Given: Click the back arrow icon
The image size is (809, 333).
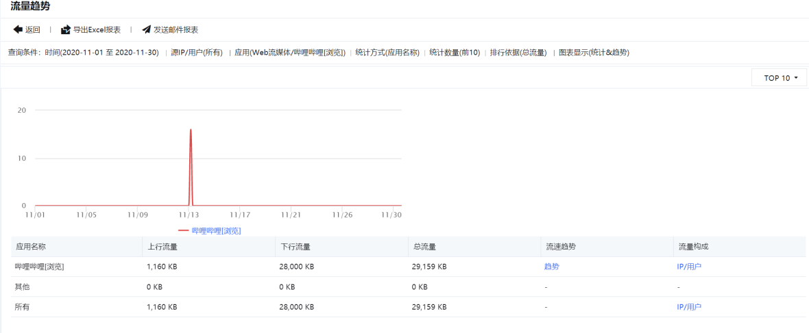Looking at the screenshot, I should coord(18,30).
